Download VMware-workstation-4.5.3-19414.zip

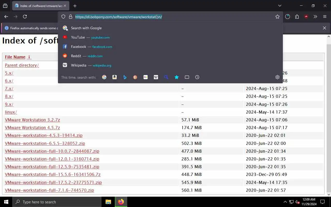pos(44,135)
